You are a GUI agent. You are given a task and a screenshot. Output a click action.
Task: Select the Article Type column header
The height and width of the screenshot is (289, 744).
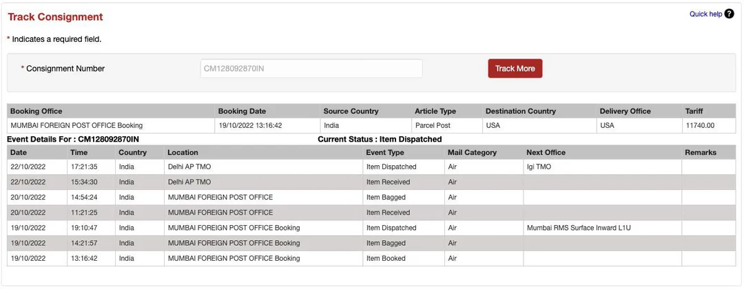click(435, 111)
